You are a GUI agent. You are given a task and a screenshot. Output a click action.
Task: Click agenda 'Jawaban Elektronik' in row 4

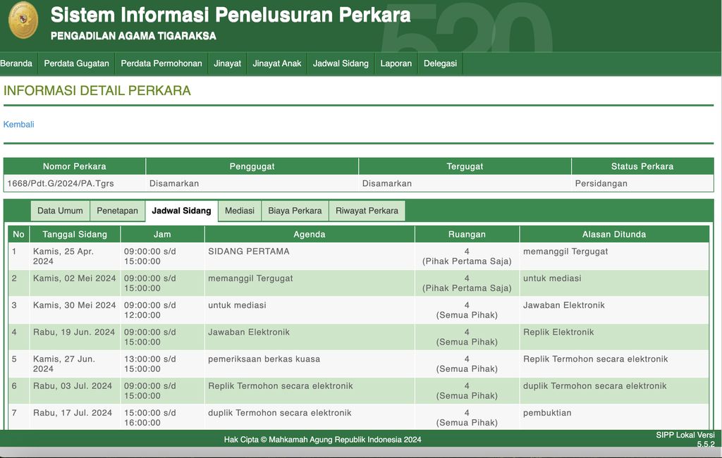click(x=249, y=332)
